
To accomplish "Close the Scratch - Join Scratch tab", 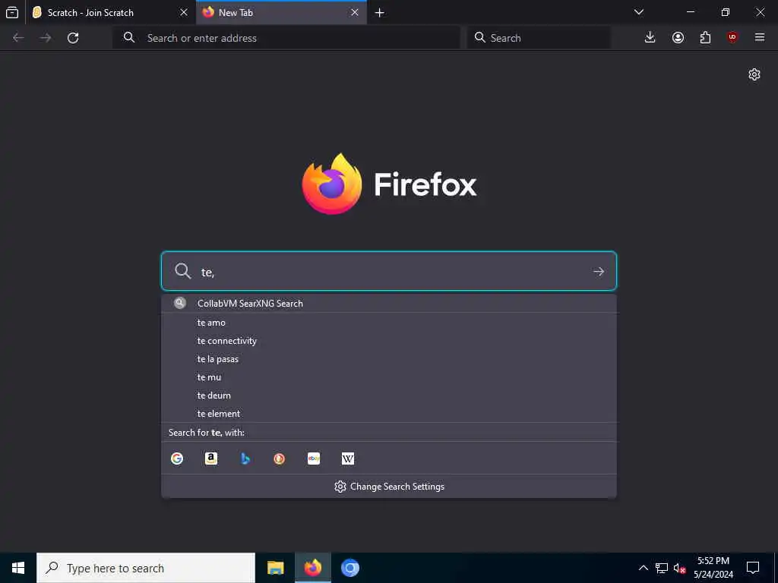I will tap(184, 12).
